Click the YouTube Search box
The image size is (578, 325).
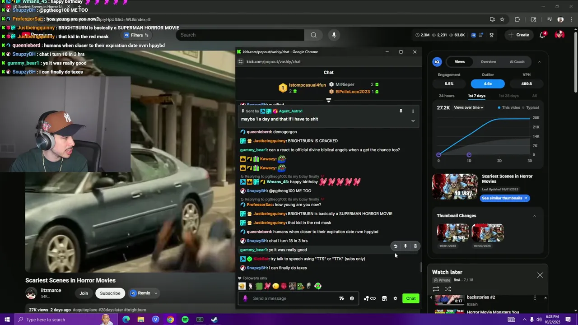pos(240,35)
